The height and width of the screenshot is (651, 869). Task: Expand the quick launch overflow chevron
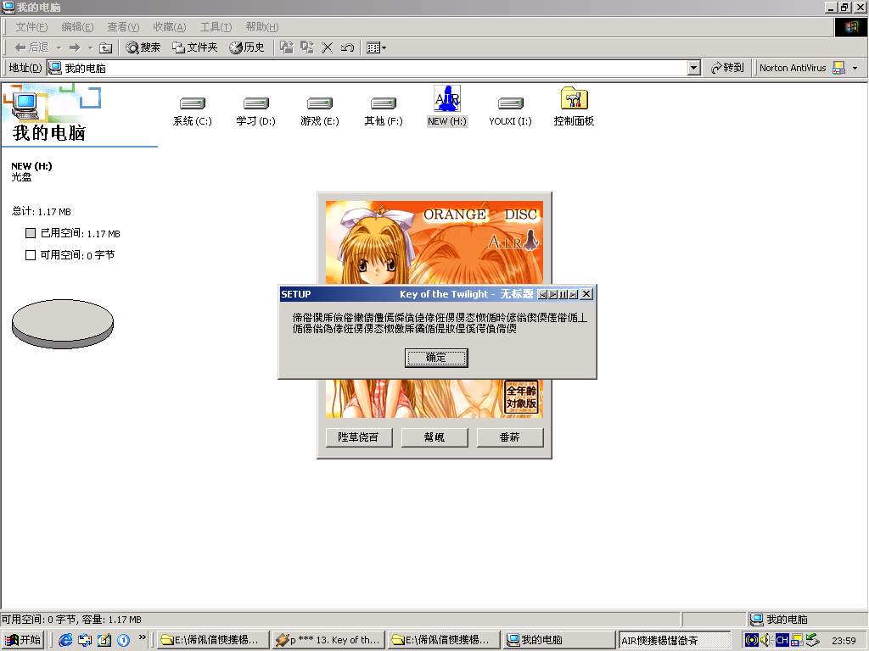(142, 637)
